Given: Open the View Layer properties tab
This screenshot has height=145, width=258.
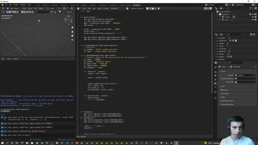Looking at the screenshot, I should 215,80.
